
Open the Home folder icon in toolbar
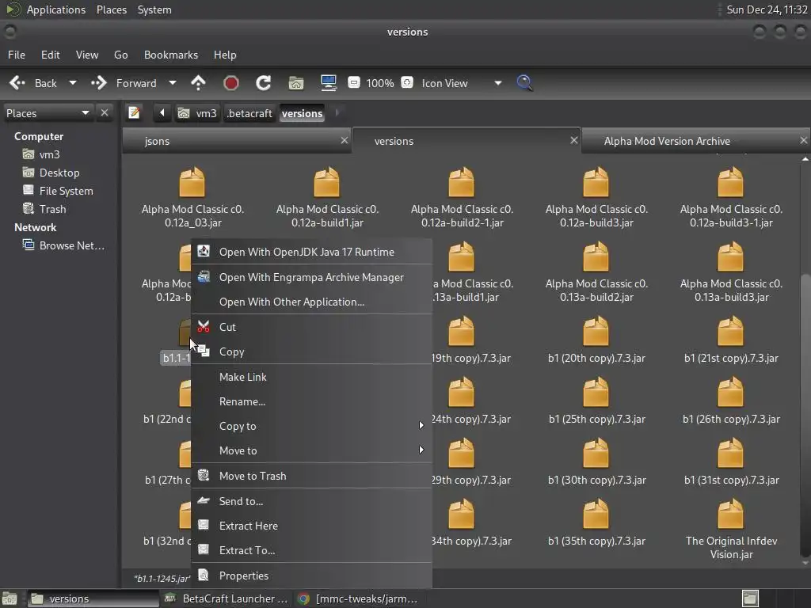pyautogui.click(x=296, y=83)
